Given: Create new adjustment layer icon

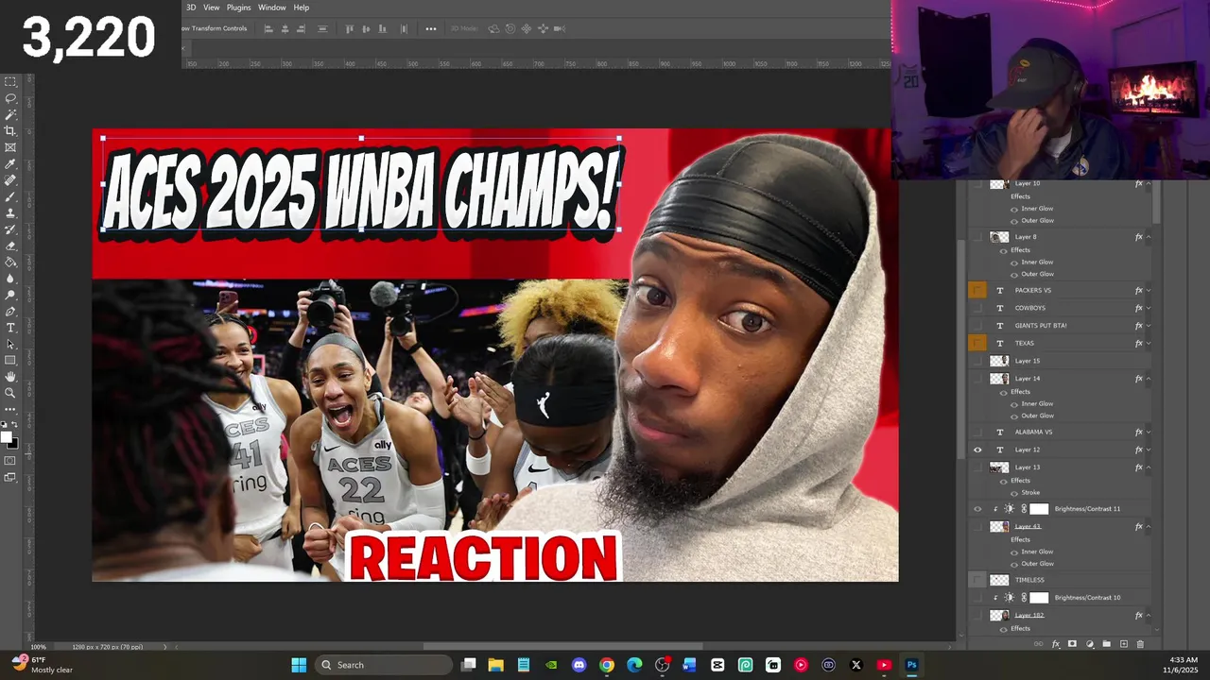Looking at the screenshot, I should (x=1089, y=644).
